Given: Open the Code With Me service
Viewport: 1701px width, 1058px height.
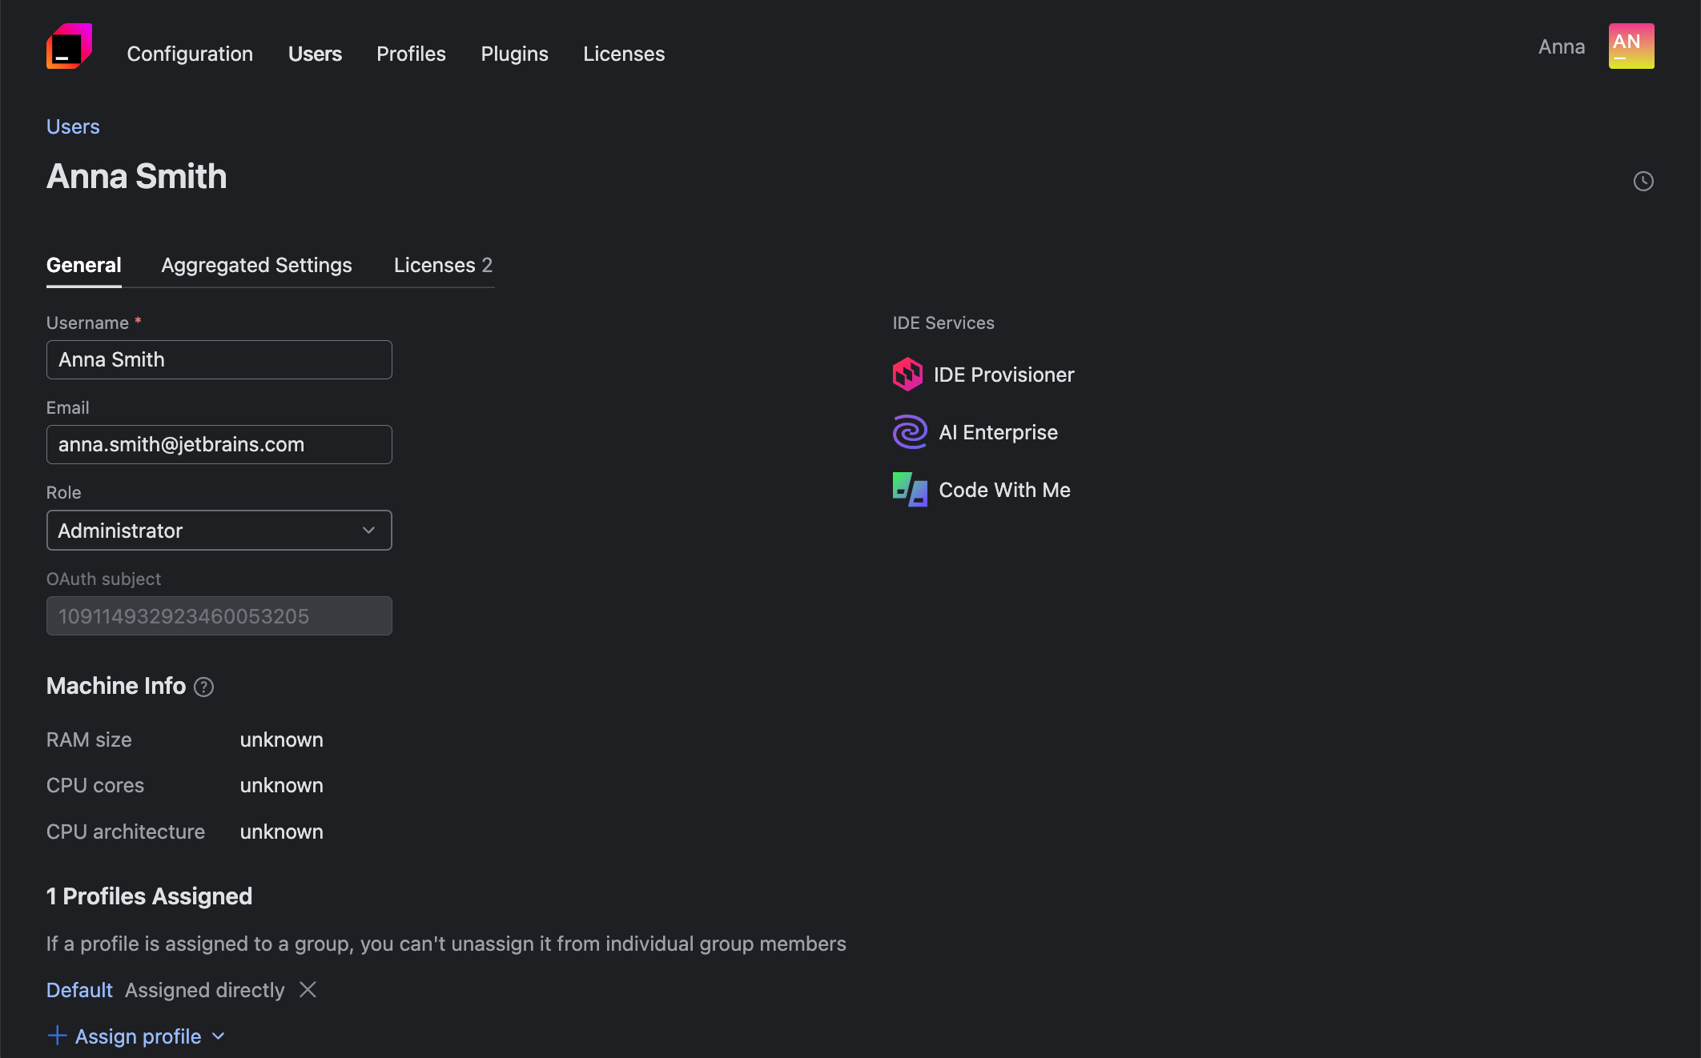Looking at the screenshot, I should (1004, 489).
